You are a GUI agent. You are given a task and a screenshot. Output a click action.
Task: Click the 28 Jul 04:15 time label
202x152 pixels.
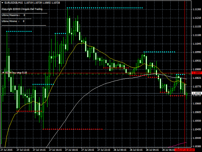click(x=152, y=150)
